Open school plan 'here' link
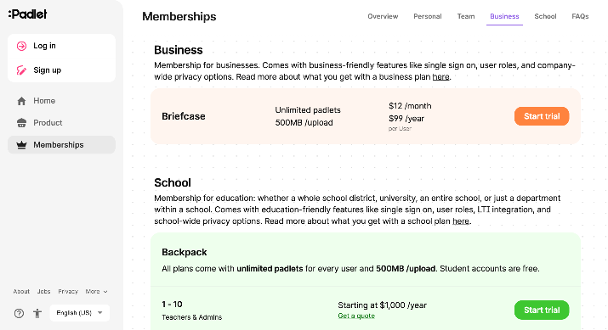Image resolution: width=608 pixels, height=330 pixels. click(461, 221)
